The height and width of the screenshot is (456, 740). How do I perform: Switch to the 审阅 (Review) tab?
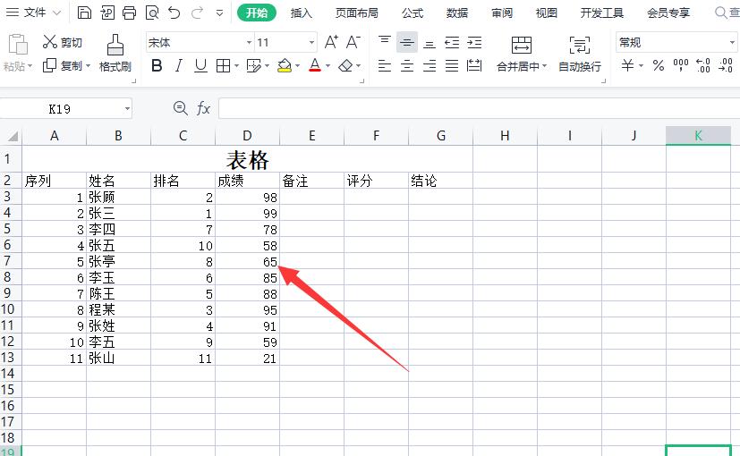(502, 13)
